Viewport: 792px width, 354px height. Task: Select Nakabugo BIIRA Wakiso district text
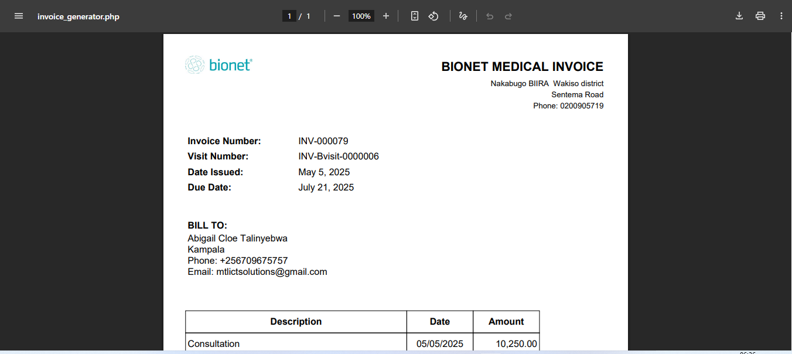(547, 84)
